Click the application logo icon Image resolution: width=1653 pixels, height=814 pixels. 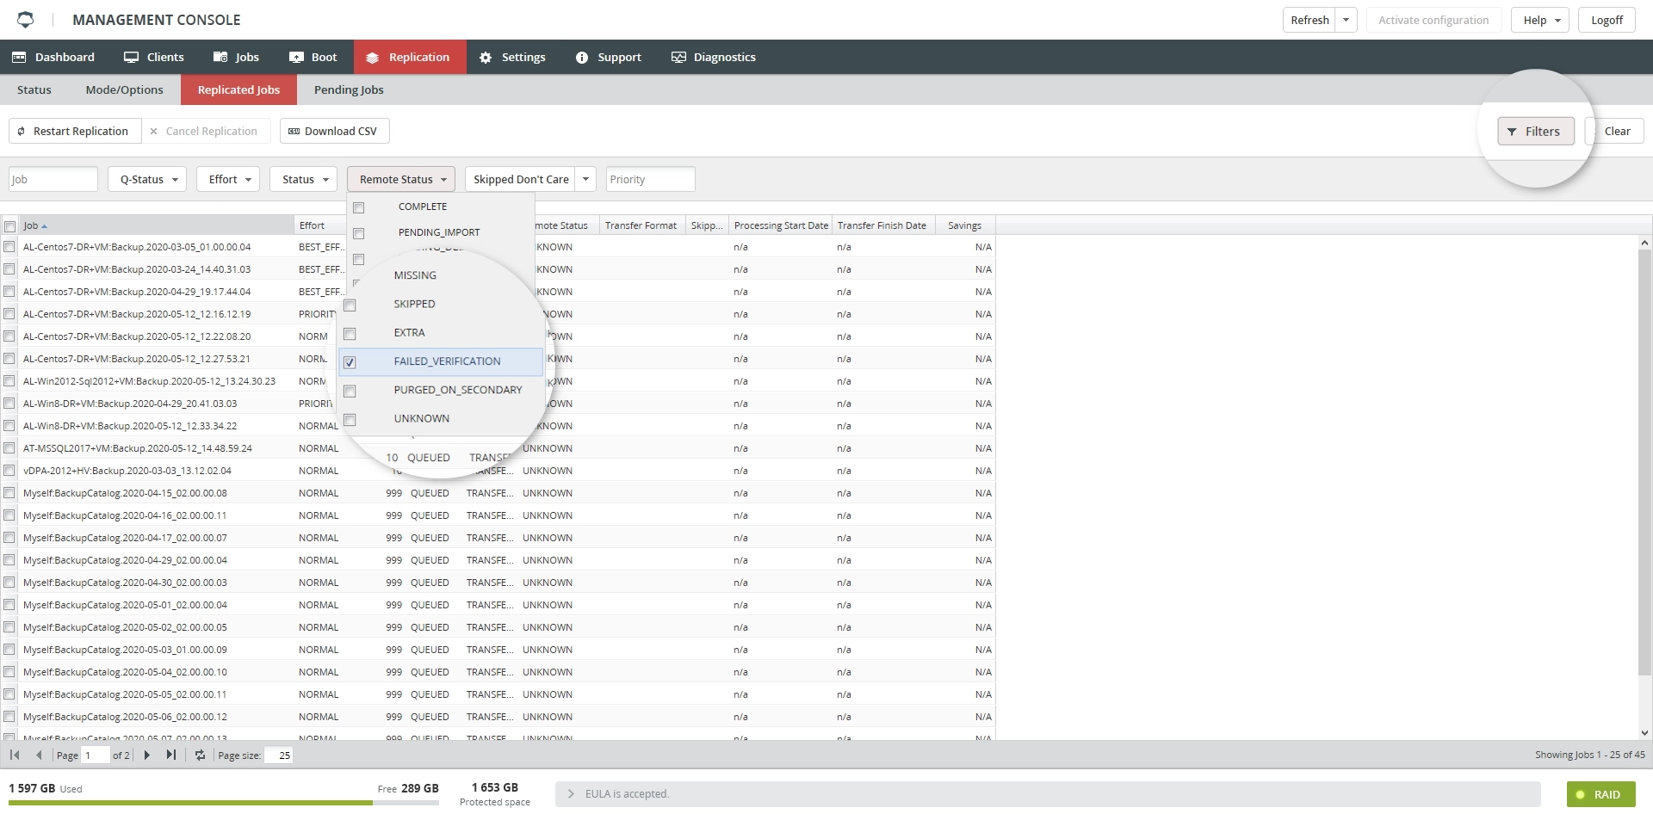pyautogui.click(x=26, y=19)
